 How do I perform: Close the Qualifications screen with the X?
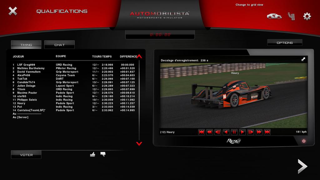(12, 11)
